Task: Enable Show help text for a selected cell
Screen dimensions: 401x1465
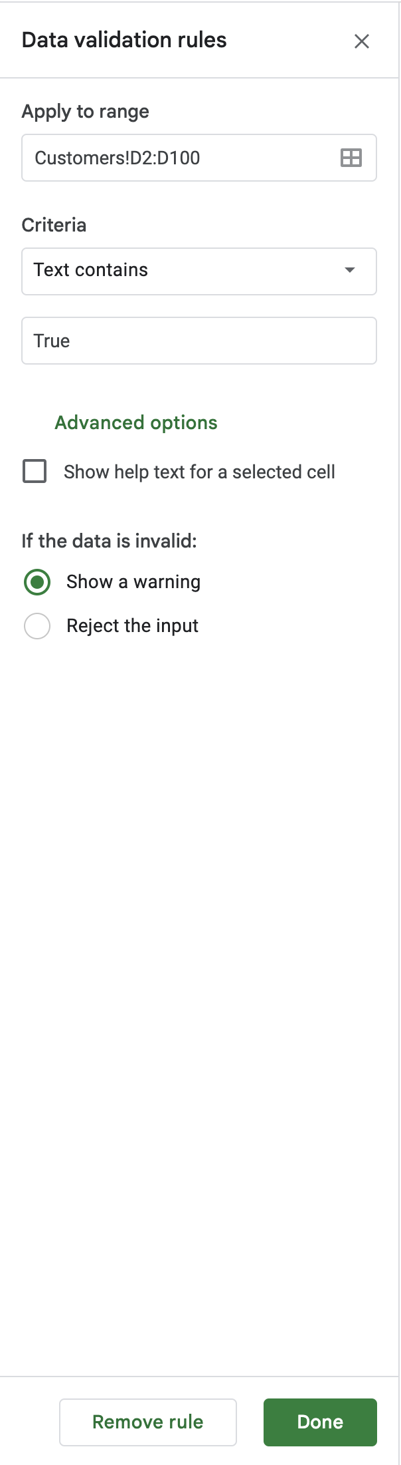Action: (35, 472)
